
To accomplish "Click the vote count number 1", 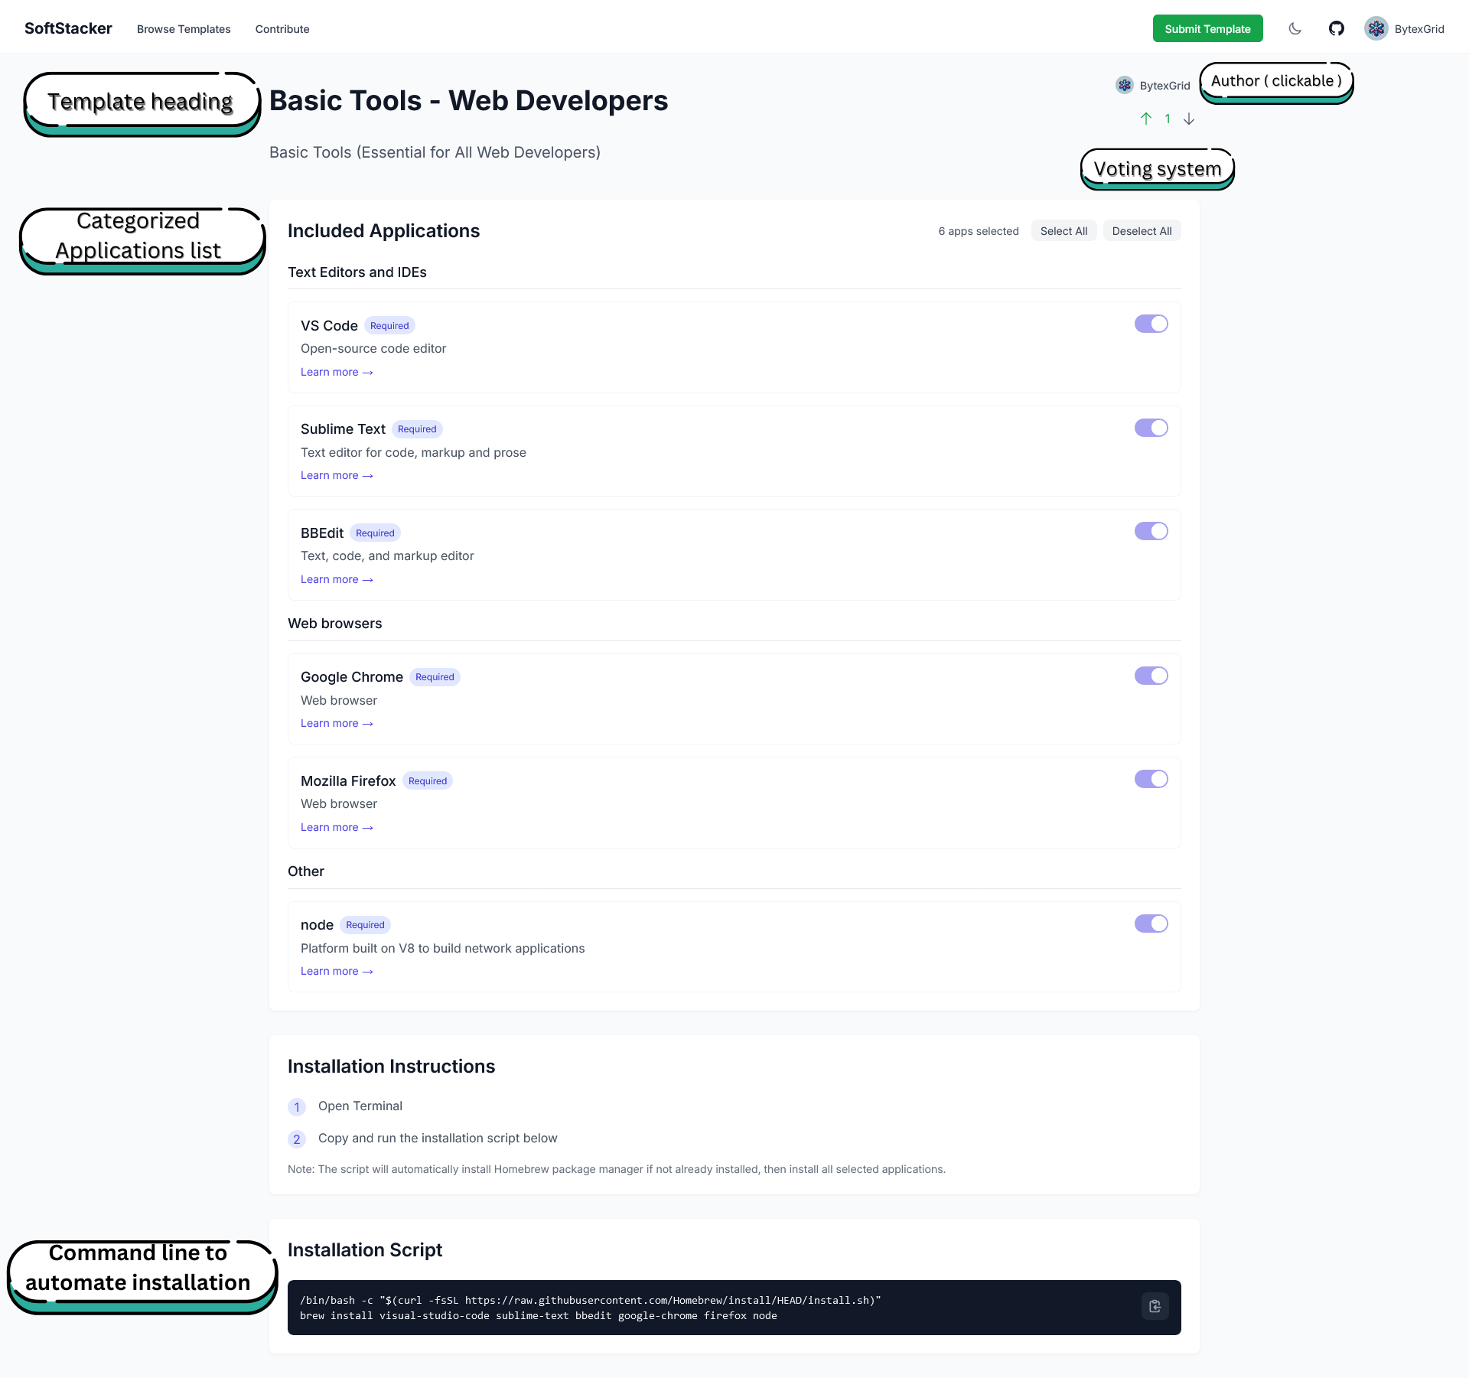I will (1168, 119).
